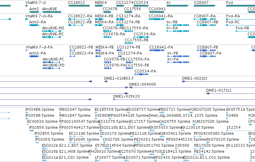255x162 pixels.
Task: Select transcript MESK4-RA
Action: [x=99, y=25]
